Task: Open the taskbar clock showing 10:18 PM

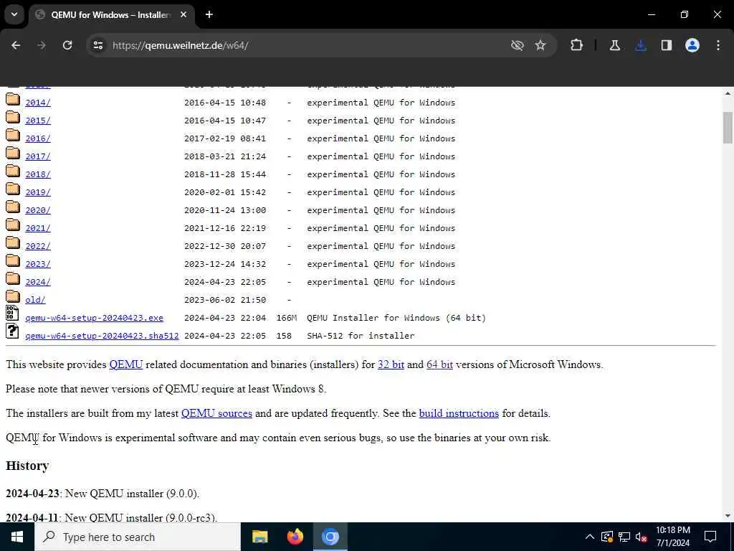Action: coord(673,537)
